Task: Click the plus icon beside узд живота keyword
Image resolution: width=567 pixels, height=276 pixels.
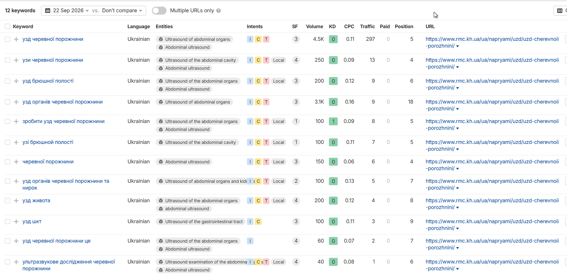Action: point(16,201)
